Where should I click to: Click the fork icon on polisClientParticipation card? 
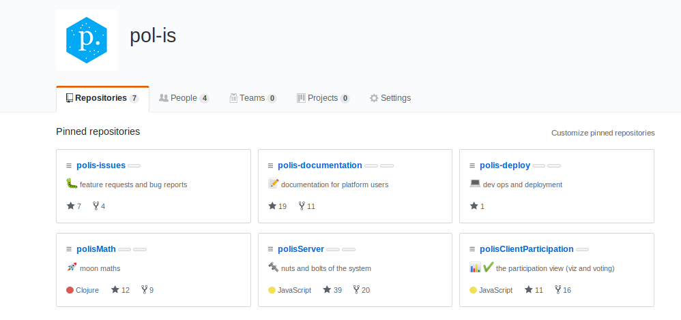(558, 289)
